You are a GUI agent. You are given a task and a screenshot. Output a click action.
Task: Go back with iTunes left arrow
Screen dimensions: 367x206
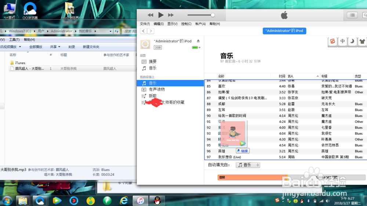143,31
